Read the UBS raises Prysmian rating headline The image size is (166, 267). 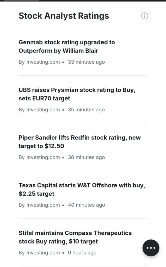pyautogui.click(x=77, y=94)
